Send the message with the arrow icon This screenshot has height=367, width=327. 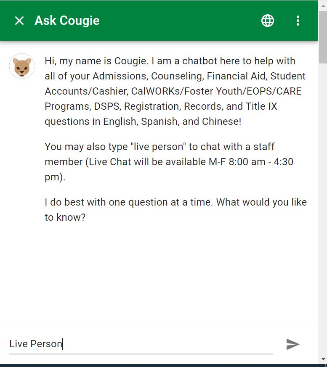(292, 344)
